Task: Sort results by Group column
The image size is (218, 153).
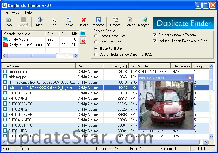Action: [x=200, y=66]
